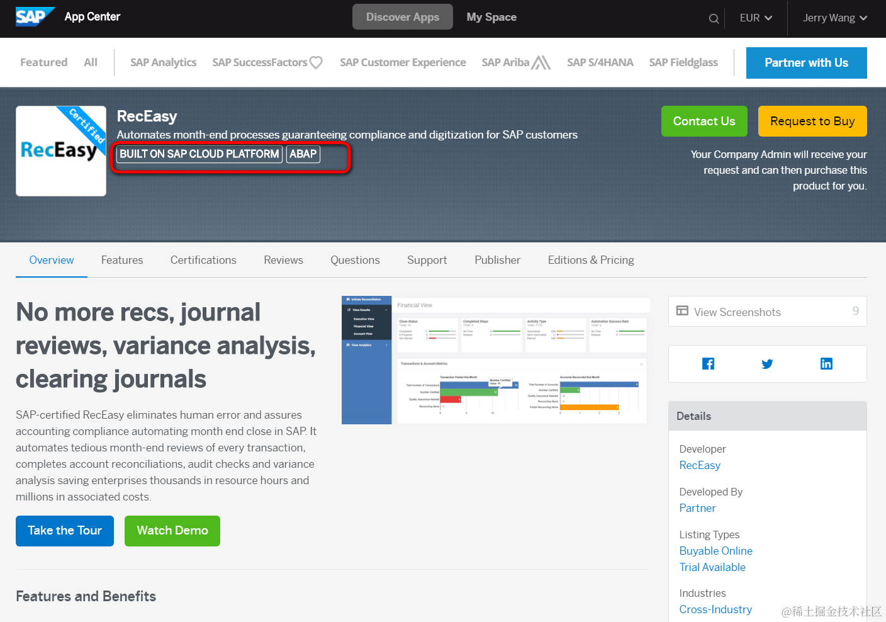The height and width of the screenshot is (622, 886).
Task: Browse SAP Customer Experience apps
Action: pyautogui.click(x=403, y=62)
